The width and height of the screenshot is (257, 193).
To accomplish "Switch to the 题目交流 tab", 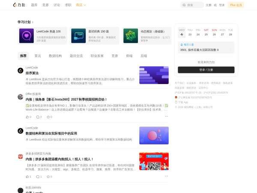I will pyautogui.click(x=76, y=56).
